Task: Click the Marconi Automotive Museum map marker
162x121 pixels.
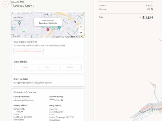Action: [x=59, y=28]
